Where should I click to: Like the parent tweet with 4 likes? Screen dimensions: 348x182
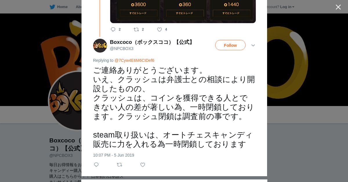tap(159, 29)
